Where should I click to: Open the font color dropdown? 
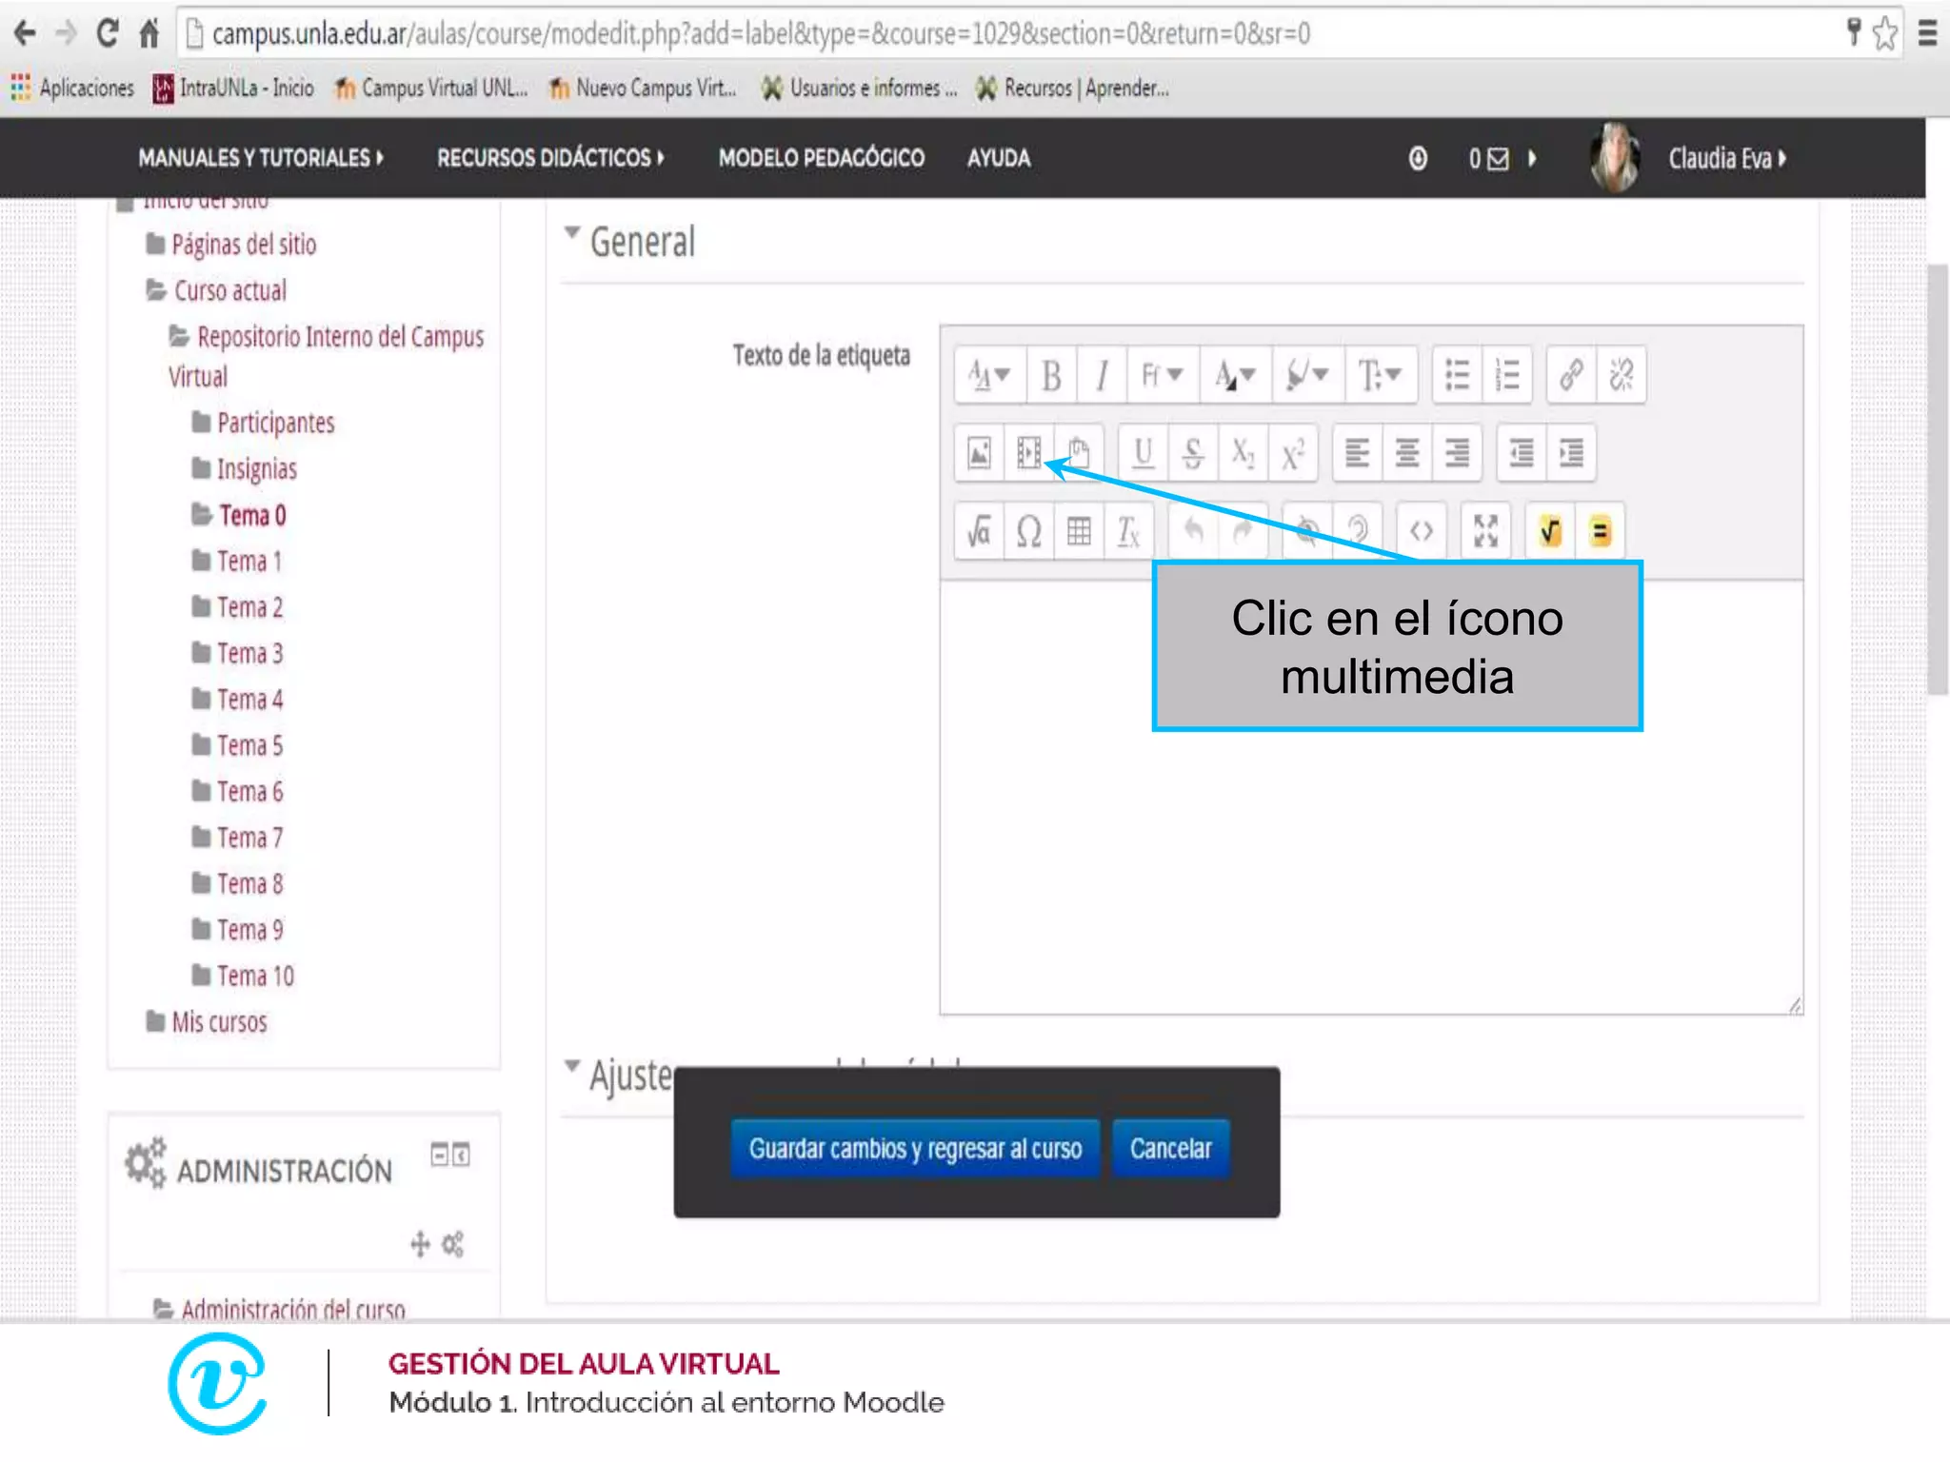tap(1234, 375)
